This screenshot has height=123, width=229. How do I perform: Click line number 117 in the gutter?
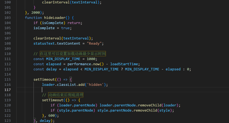(x=7, y=90)
